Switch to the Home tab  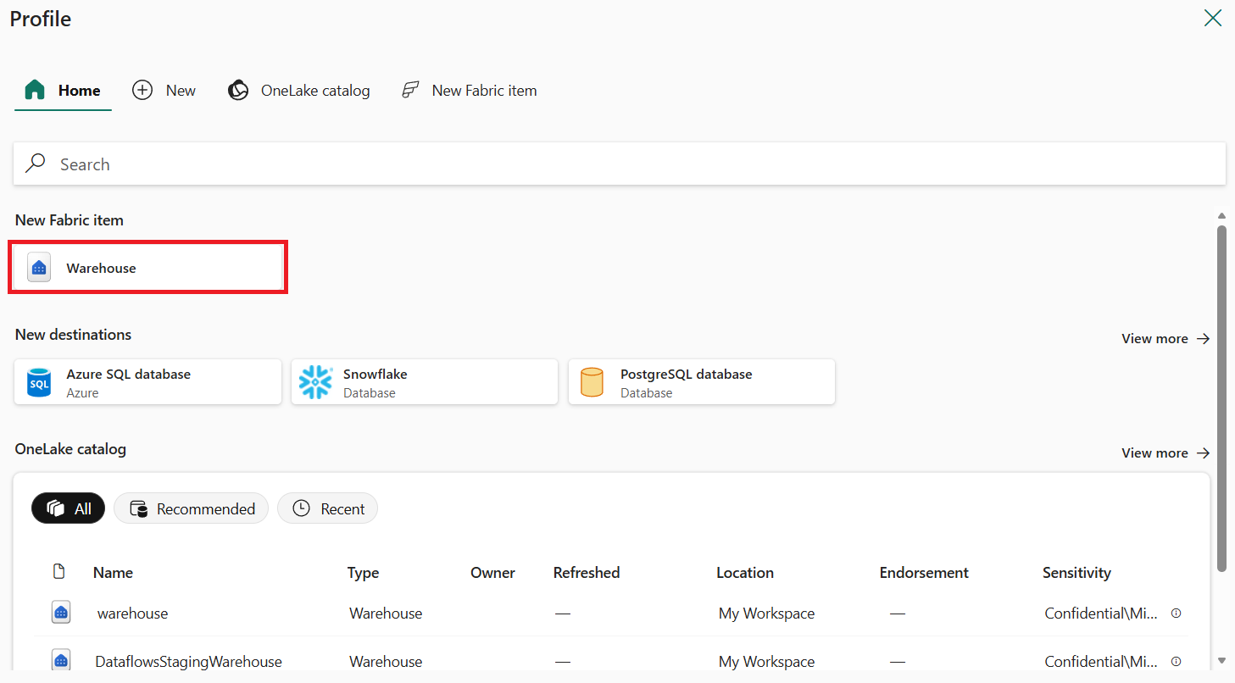(63, 89)
